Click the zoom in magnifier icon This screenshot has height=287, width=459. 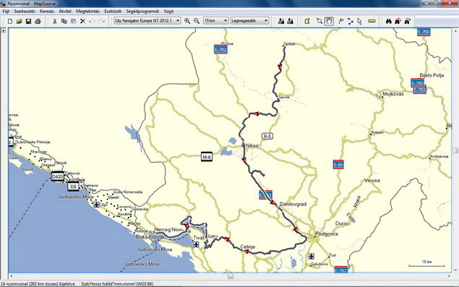click(x=187, y=21)
